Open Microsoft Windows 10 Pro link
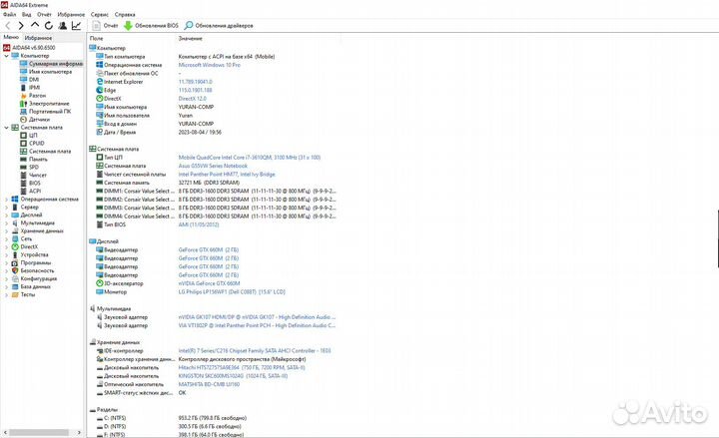This screenshot has width=719, height=438. (211, 65)
